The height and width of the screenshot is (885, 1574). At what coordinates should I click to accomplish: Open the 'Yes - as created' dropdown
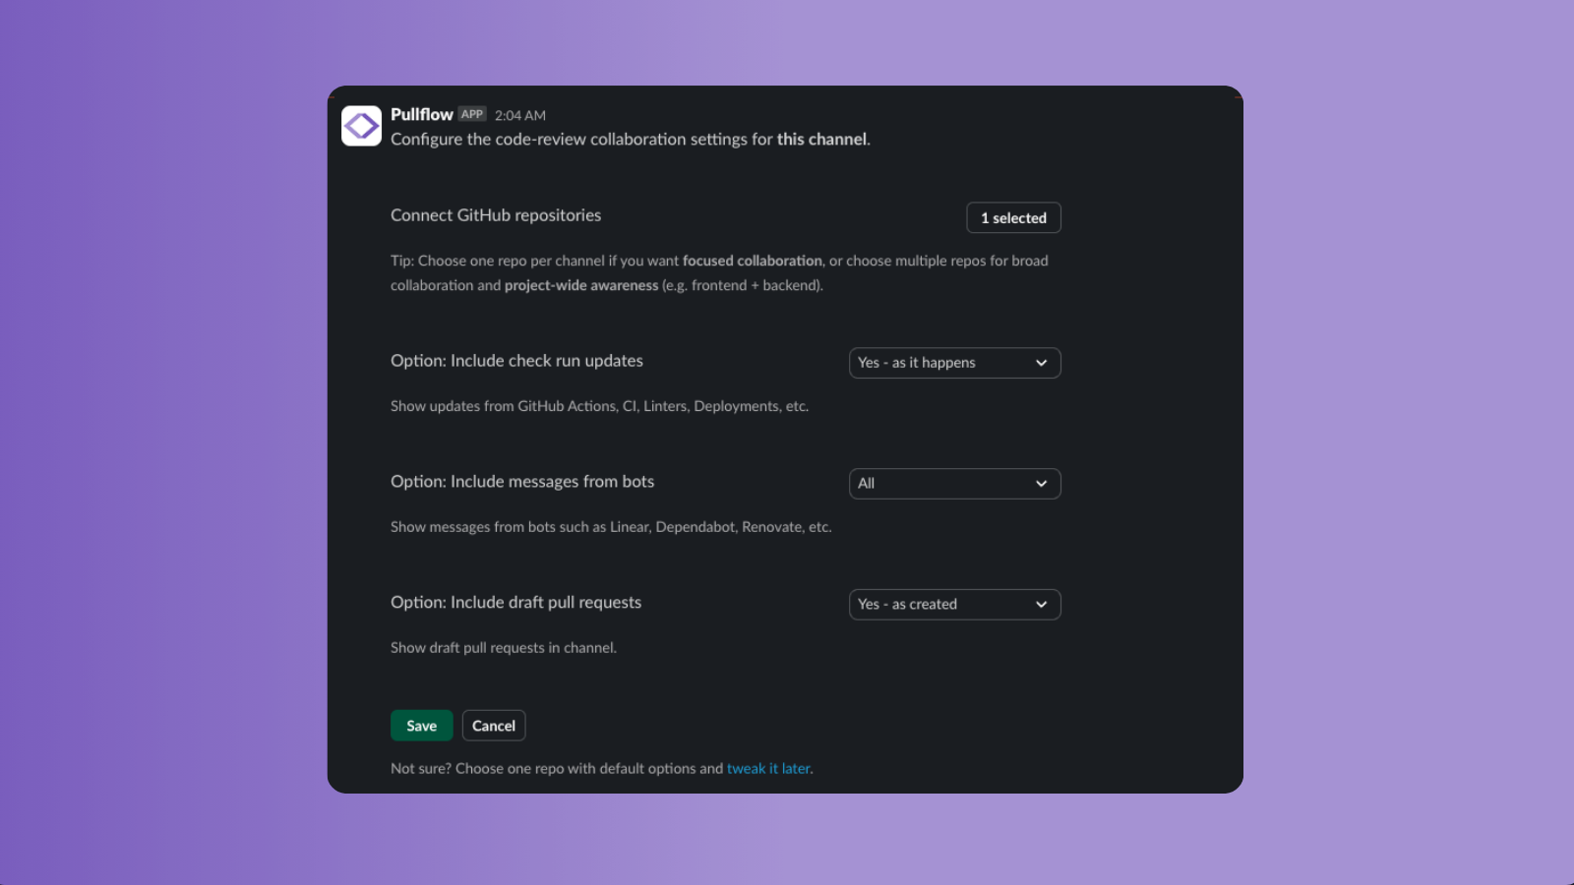pyautogui.click(x=954, y=605)
